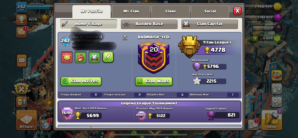This screenshot has width=298, height=138.
Task: Open the chat speech bubble icon
Action: click(x=22, y=60)
